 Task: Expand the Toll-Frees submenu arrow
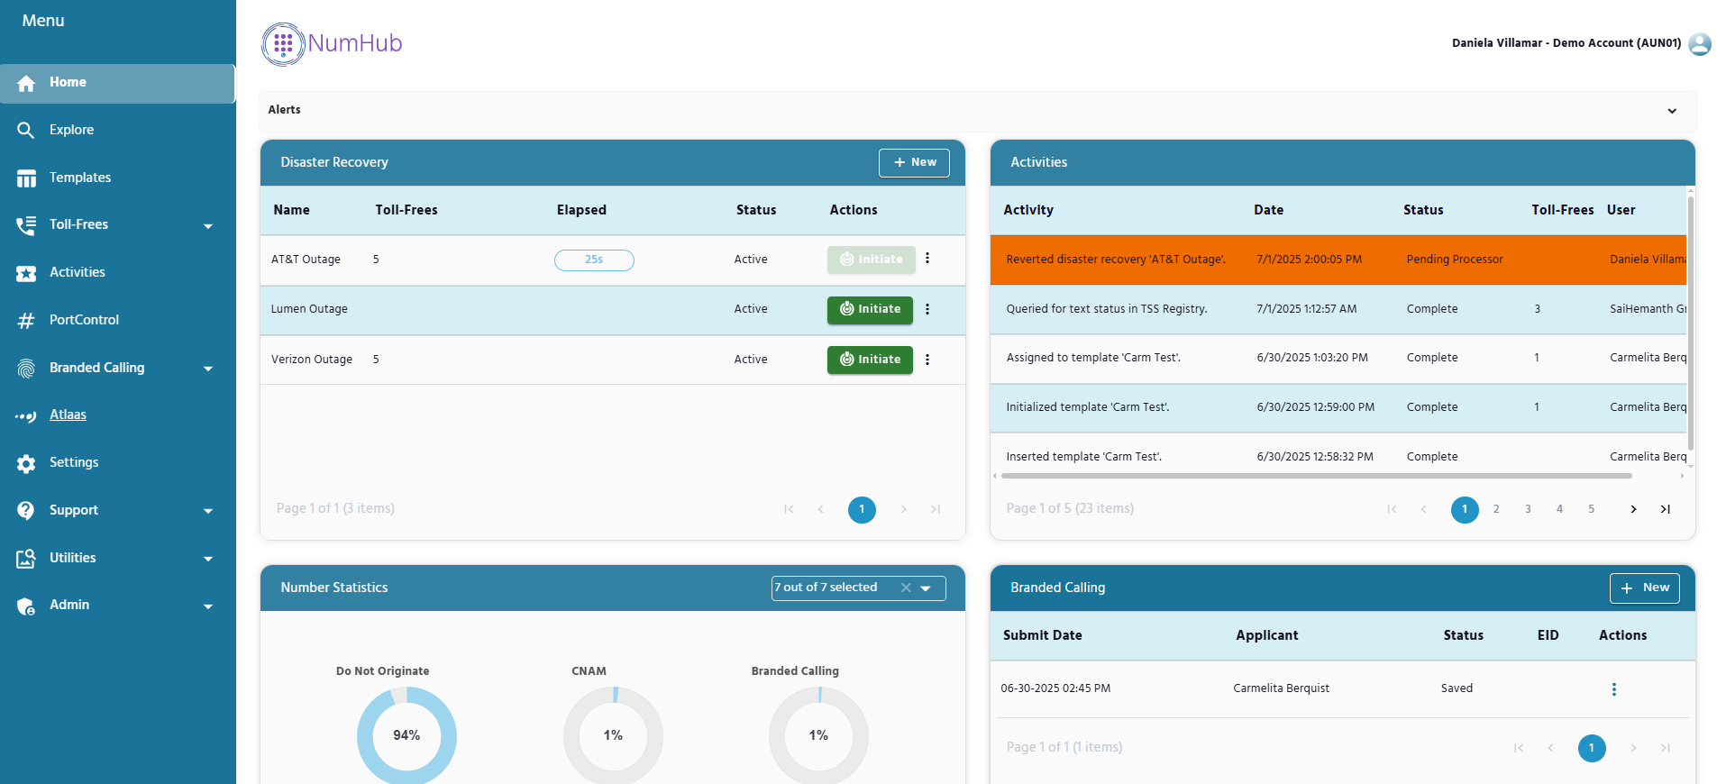click(208, 226)
